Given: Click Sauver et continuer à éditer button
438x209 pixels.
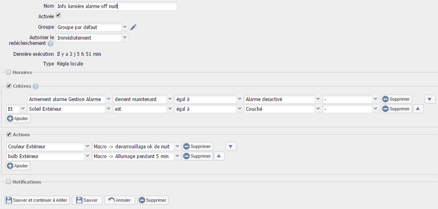Looking at the screenshot, I should click(x=37, y=200).
